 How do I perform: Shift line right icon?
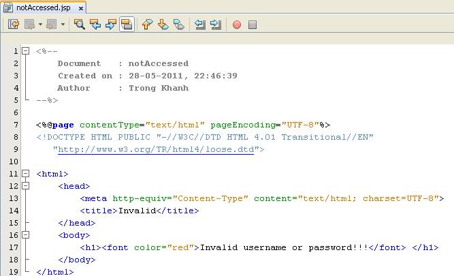216,25
